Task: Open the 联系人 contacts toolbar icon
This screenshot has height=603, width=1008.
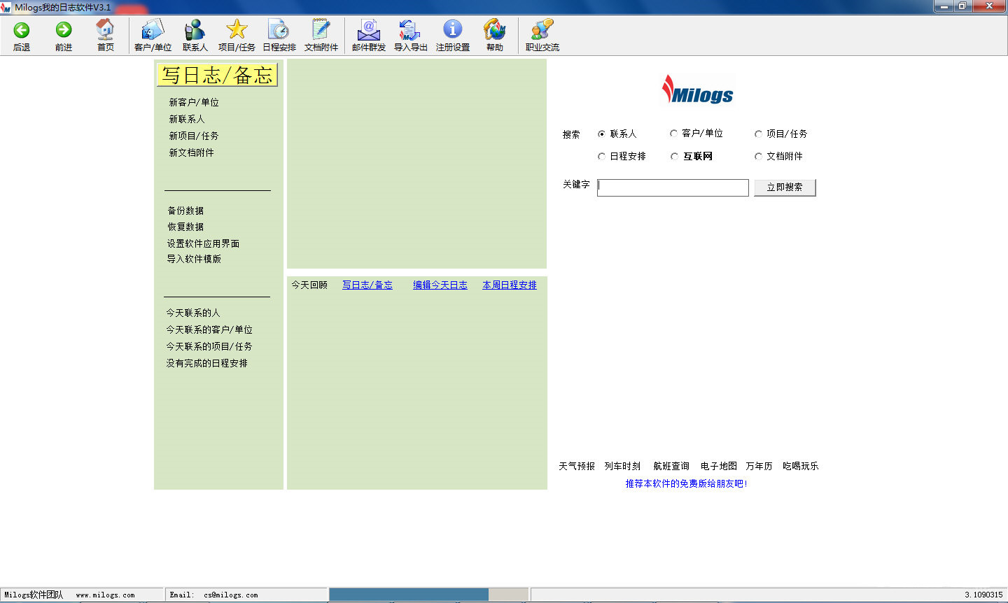Action: pos(194,34)
